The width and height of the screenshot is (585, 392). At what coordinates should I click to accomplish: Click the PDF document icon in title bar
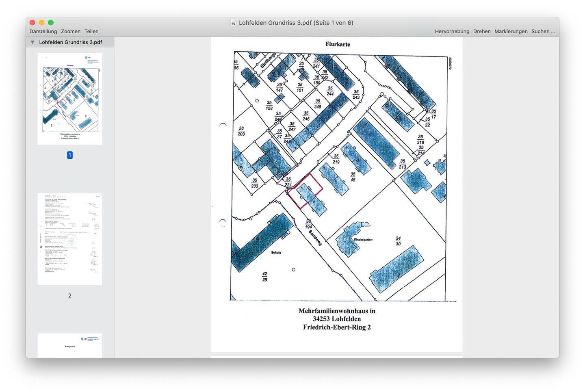[x=233, y=23]
